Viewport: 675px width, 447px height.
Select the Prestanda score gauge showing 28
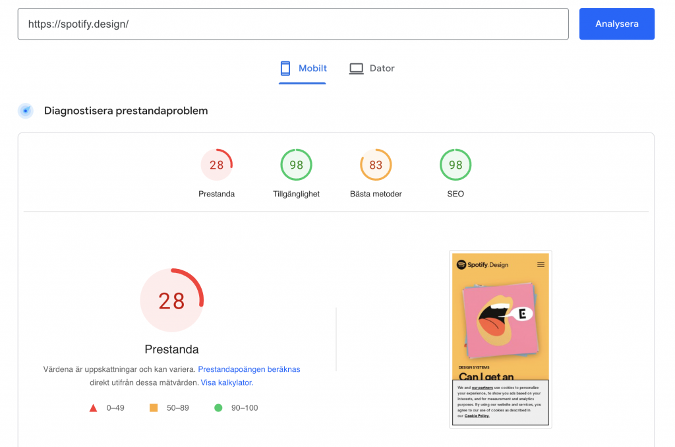217,165
